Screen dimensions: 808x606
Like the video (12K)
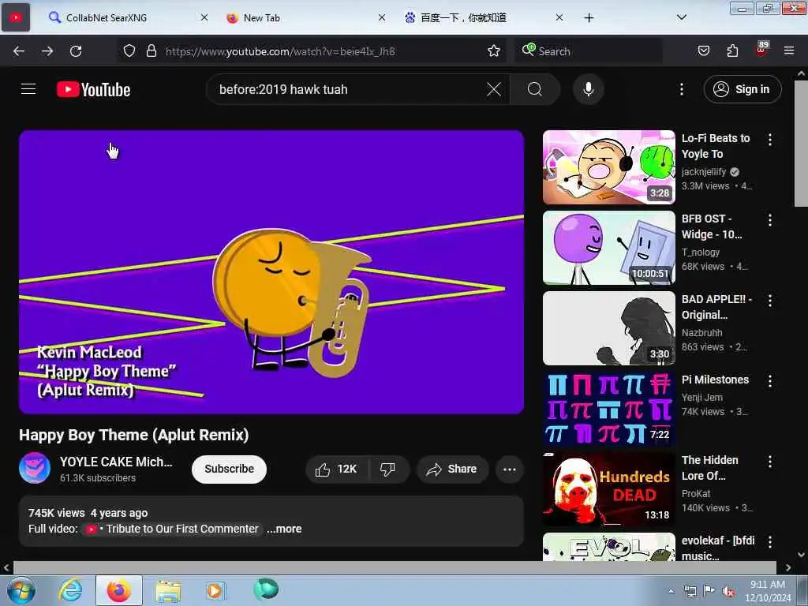337,469
